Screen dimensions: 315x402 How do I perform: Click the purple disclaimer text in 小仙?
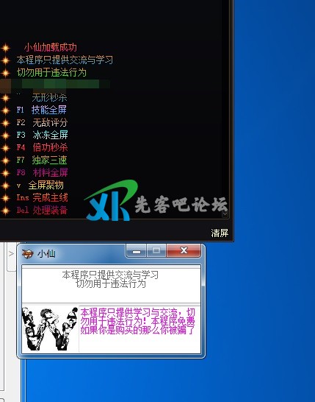point(137,321)
